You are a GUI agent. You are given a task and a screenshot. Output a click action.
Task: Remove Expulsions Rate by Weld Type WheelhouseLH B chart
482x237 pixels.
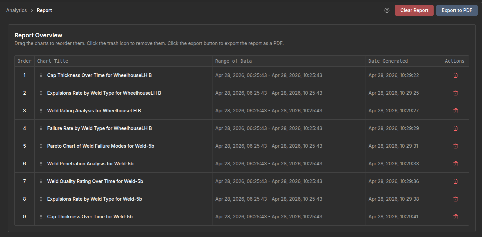coord(456,93)
